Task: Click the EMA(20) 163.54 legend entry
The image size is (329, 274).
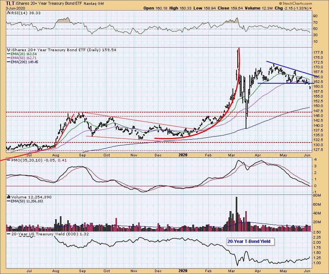Action: 22,54
